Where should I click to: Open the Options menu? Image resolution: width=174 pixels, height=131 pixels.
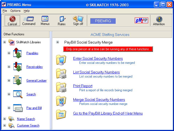pos(15,11)
